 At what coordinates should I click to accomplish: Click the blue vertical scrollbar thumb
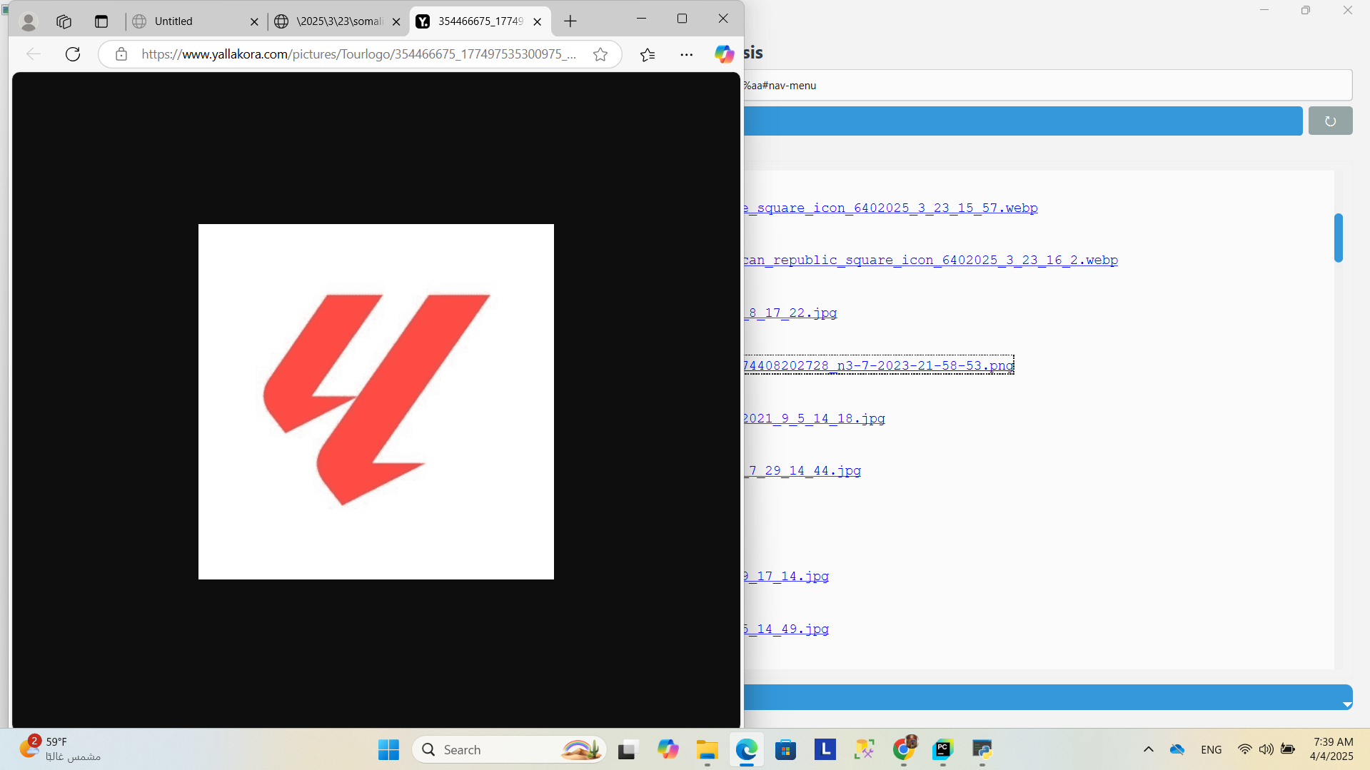click(1338, 238)
